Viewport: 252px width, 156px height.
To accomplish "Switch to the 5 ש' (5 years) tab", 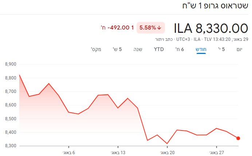I will click(x=117, y=49).
